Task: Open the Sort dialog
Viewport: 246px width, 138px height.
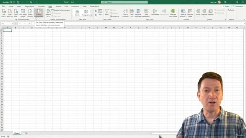Action: pyautogui.click(x=100, y=12)
